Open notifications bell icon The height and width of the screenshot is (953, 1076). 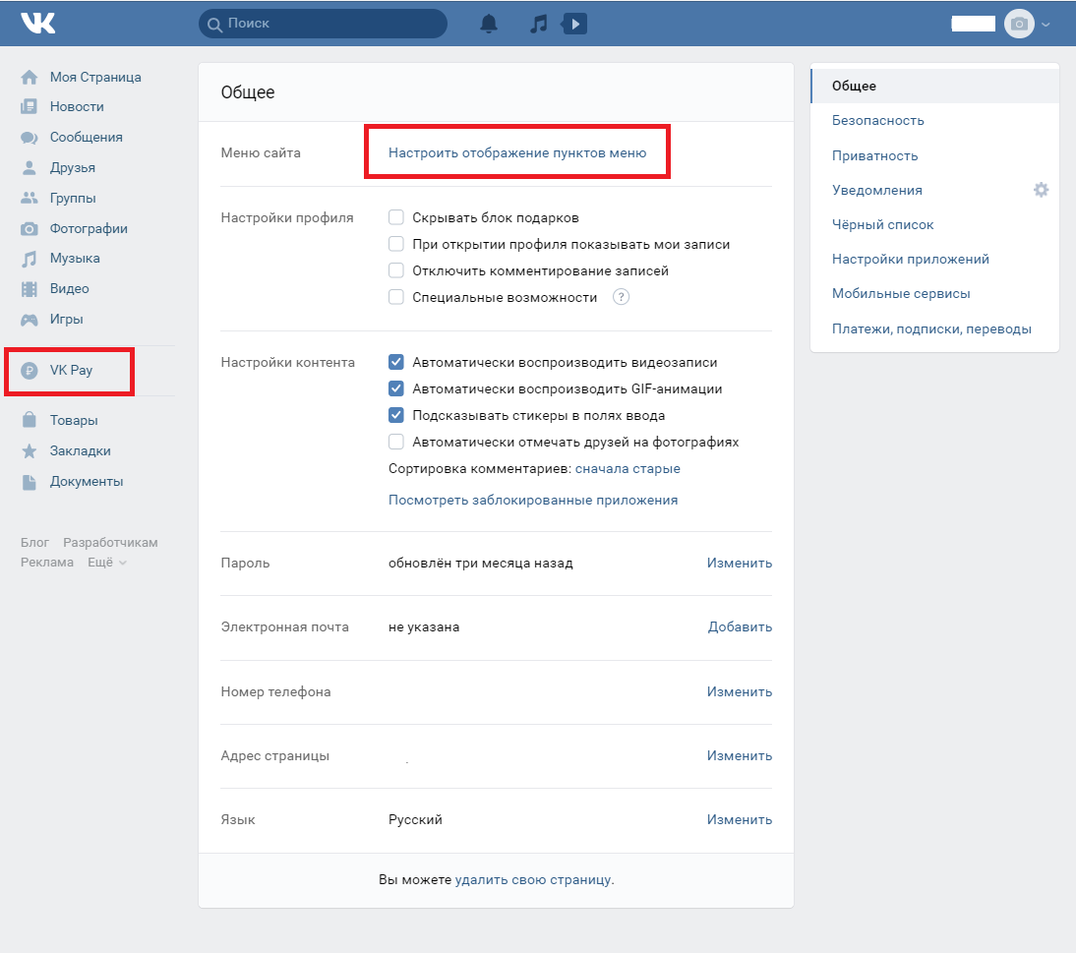[489, 24]
